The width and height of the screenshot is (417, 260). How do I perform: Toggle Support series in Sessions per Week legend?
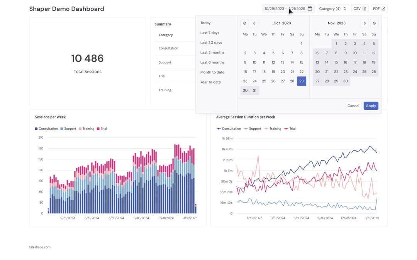[68, 129]
